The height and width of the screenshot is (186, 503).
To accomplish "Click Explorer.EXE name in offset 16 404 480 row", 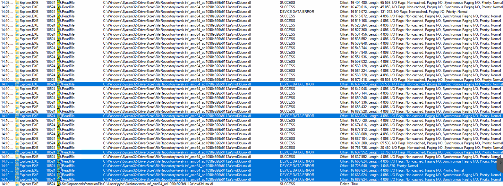I will tap(29, 3).
